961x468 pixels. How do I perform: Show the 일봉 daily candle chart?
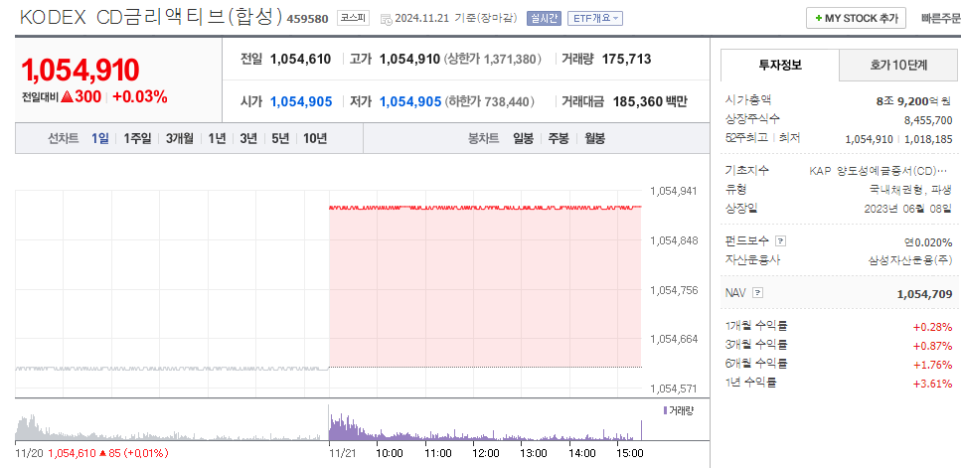pyautogui.click(x=524, y=138)
